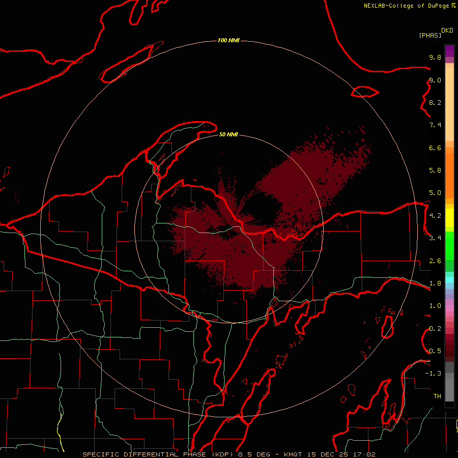The height and width of the screenshot is (458, 458).
Task: Click the 15 DEC 25 date text
Action: pyautogui.click(x=327, y=454)
